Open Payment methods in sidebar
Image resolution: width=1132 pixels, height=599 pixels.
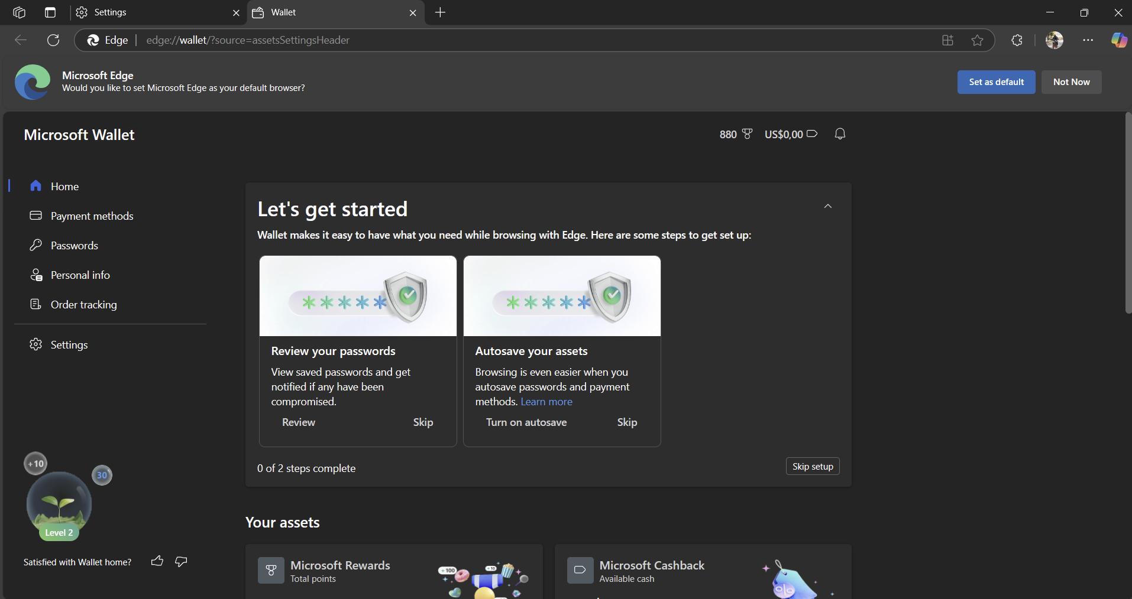pos(110,216)
